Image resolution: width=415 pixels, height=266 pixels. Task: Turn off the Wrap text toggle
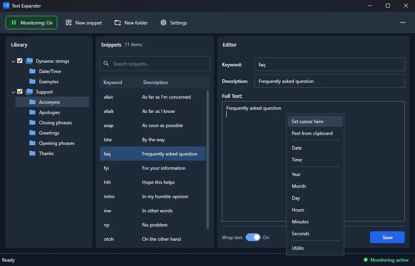coord(253,238)
